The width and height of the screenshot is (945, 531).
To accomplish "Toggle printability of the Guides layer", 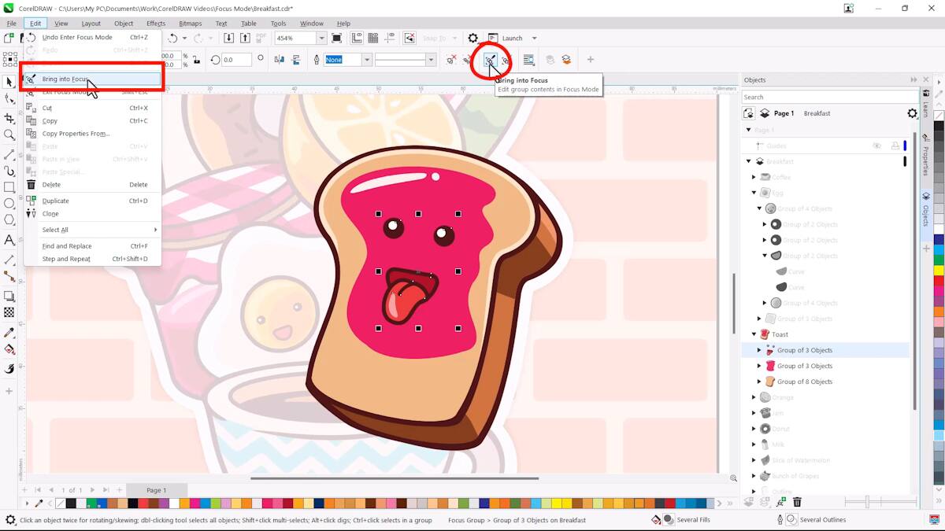I will (897, 145).
